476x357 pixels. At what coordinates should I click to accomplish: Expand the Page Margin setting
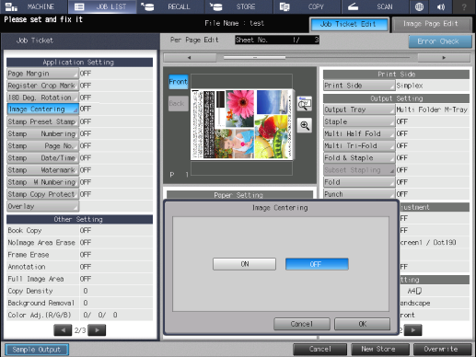click(42, 74)
